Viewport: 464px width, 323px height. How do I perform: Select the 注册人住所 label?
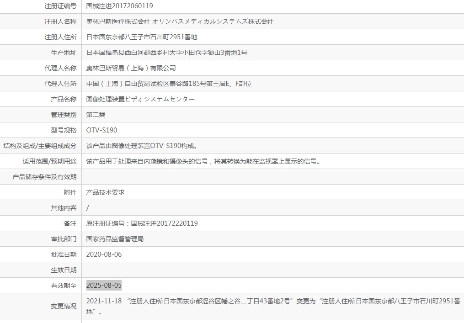(x=60, y=37)
